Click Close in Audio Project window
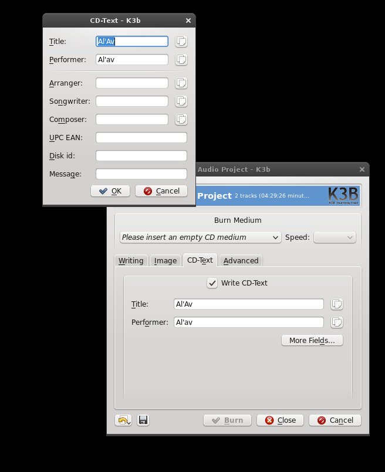The width and height of the screenshot is (385, 472). tap(280, 420)
